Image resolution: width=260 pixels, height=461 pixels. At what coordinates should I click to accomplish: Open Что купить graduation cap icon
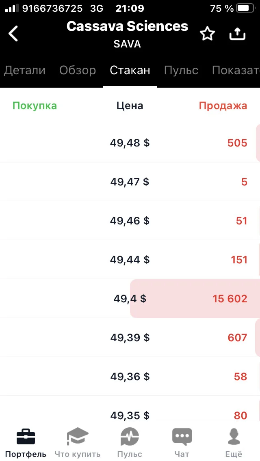coord(78,437)
